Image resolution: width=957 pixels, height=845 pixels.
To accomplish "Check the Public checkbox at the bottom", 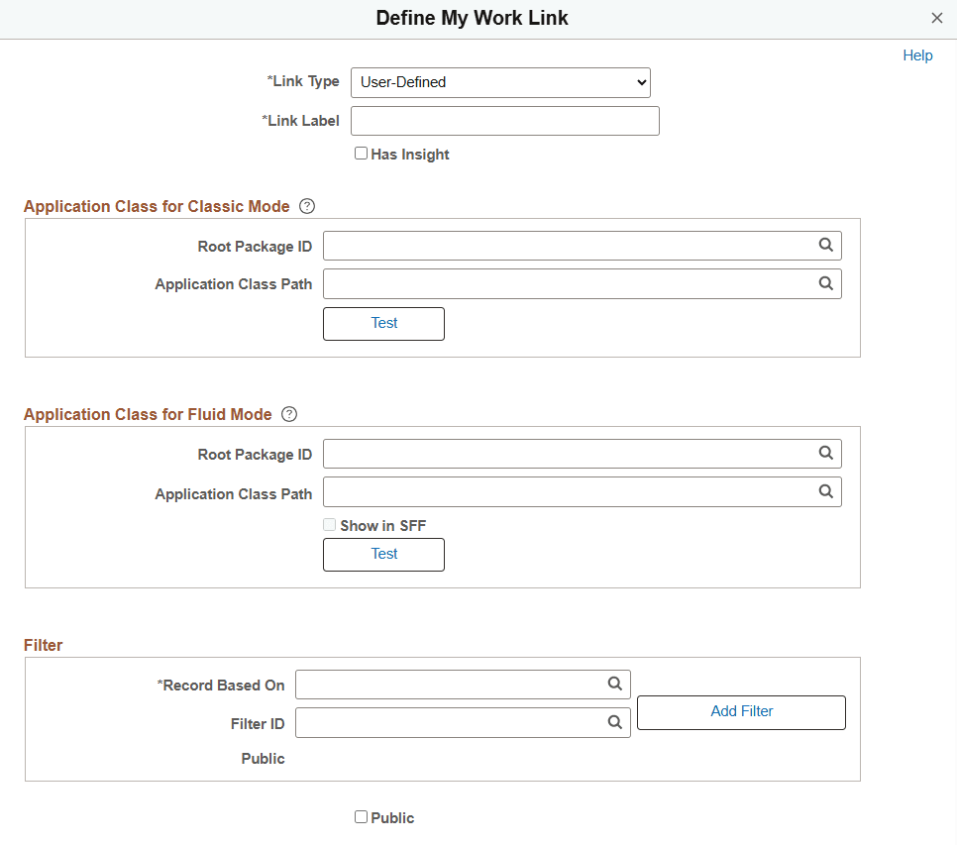I will 362,816.
